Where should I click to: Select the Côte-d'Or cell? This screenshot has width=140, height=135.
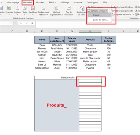click(57, 45)
